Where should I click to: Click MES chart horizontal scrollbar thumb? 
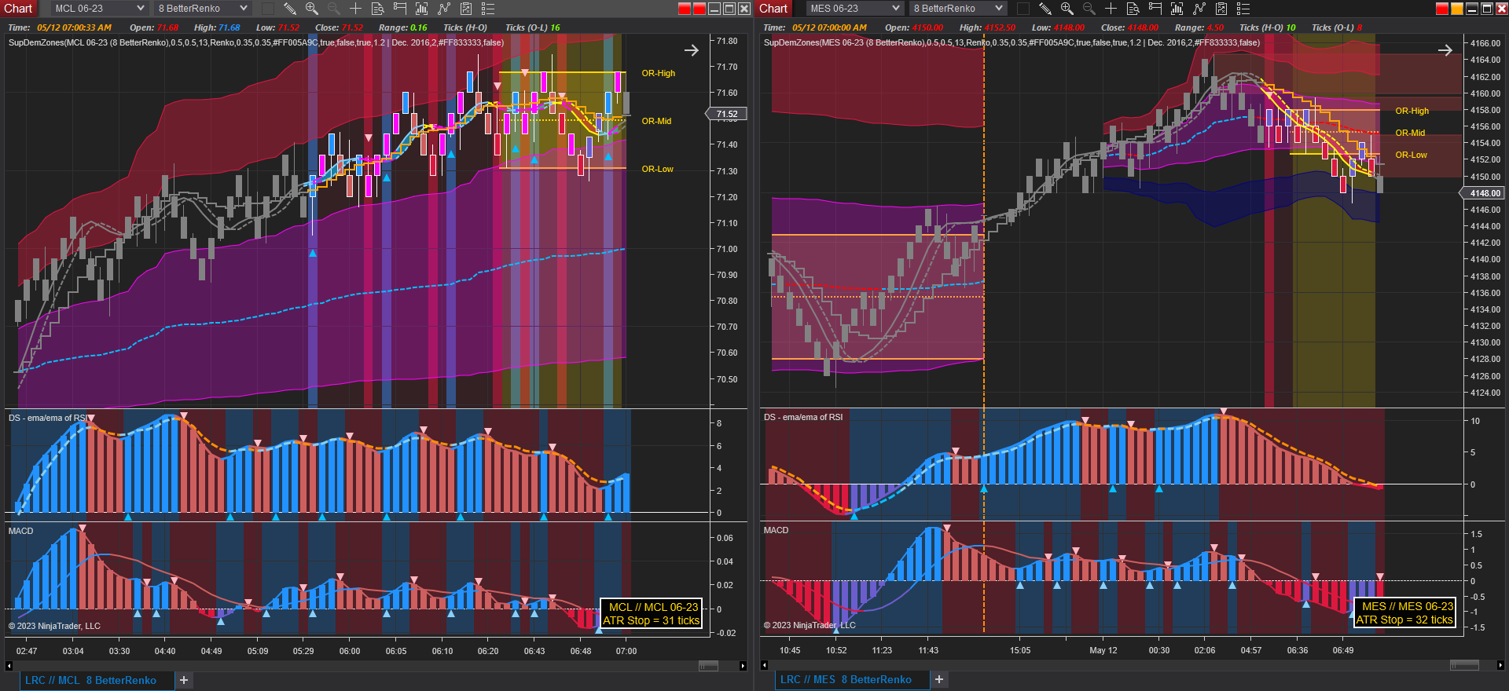1464,665
